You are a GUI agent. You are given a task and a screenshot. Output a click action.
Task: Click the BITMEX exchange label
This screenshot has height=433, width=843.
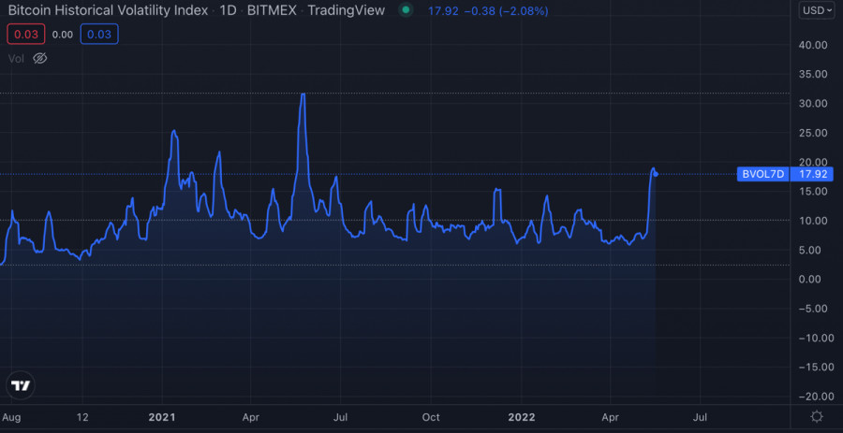[x=271, y=10]
